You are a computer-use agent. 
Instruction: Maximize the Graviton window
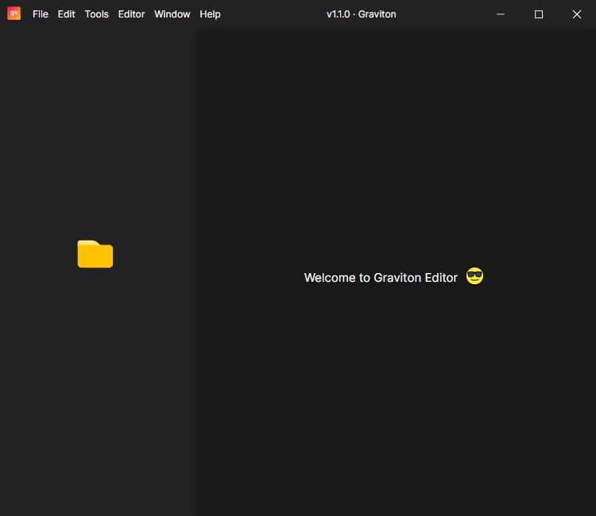point(539,14)
